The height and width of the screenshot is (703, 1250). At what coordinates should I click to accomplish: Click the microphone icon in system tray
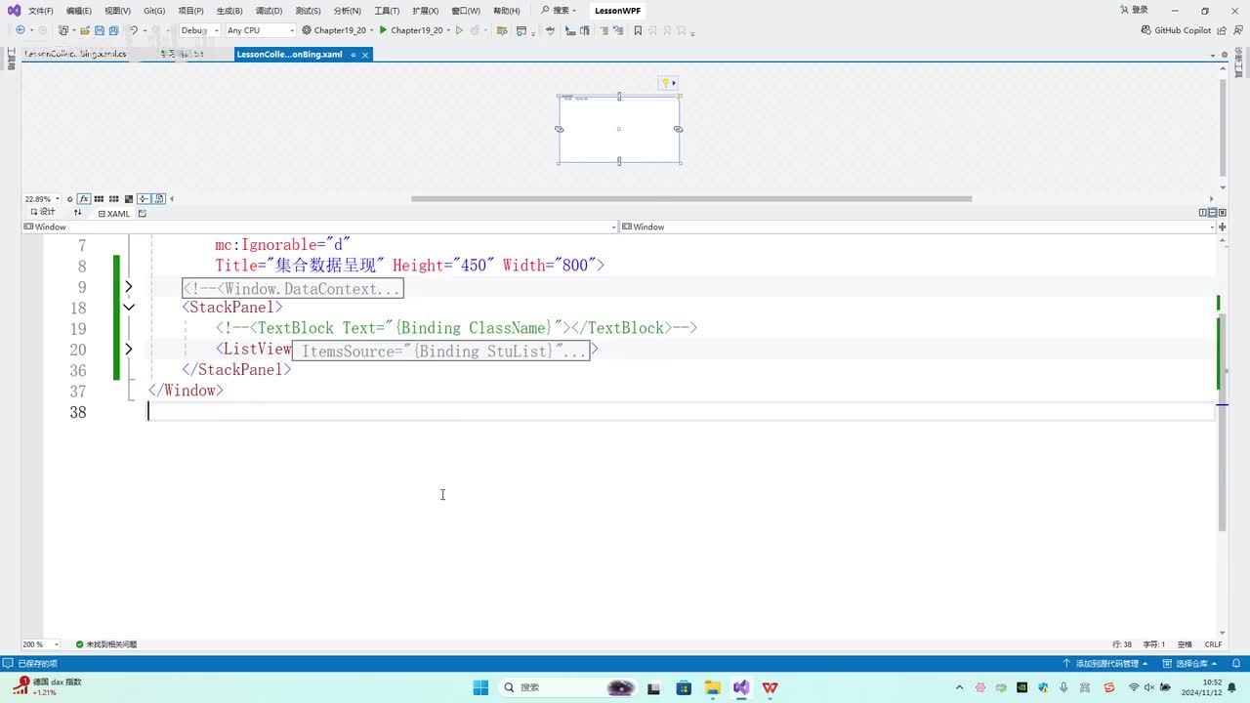[1063, 687]
